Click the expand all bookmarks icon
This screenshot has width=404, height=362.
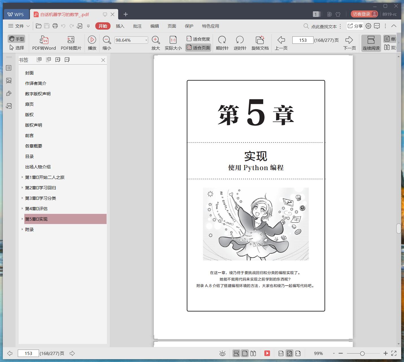[x=39, y=60]
